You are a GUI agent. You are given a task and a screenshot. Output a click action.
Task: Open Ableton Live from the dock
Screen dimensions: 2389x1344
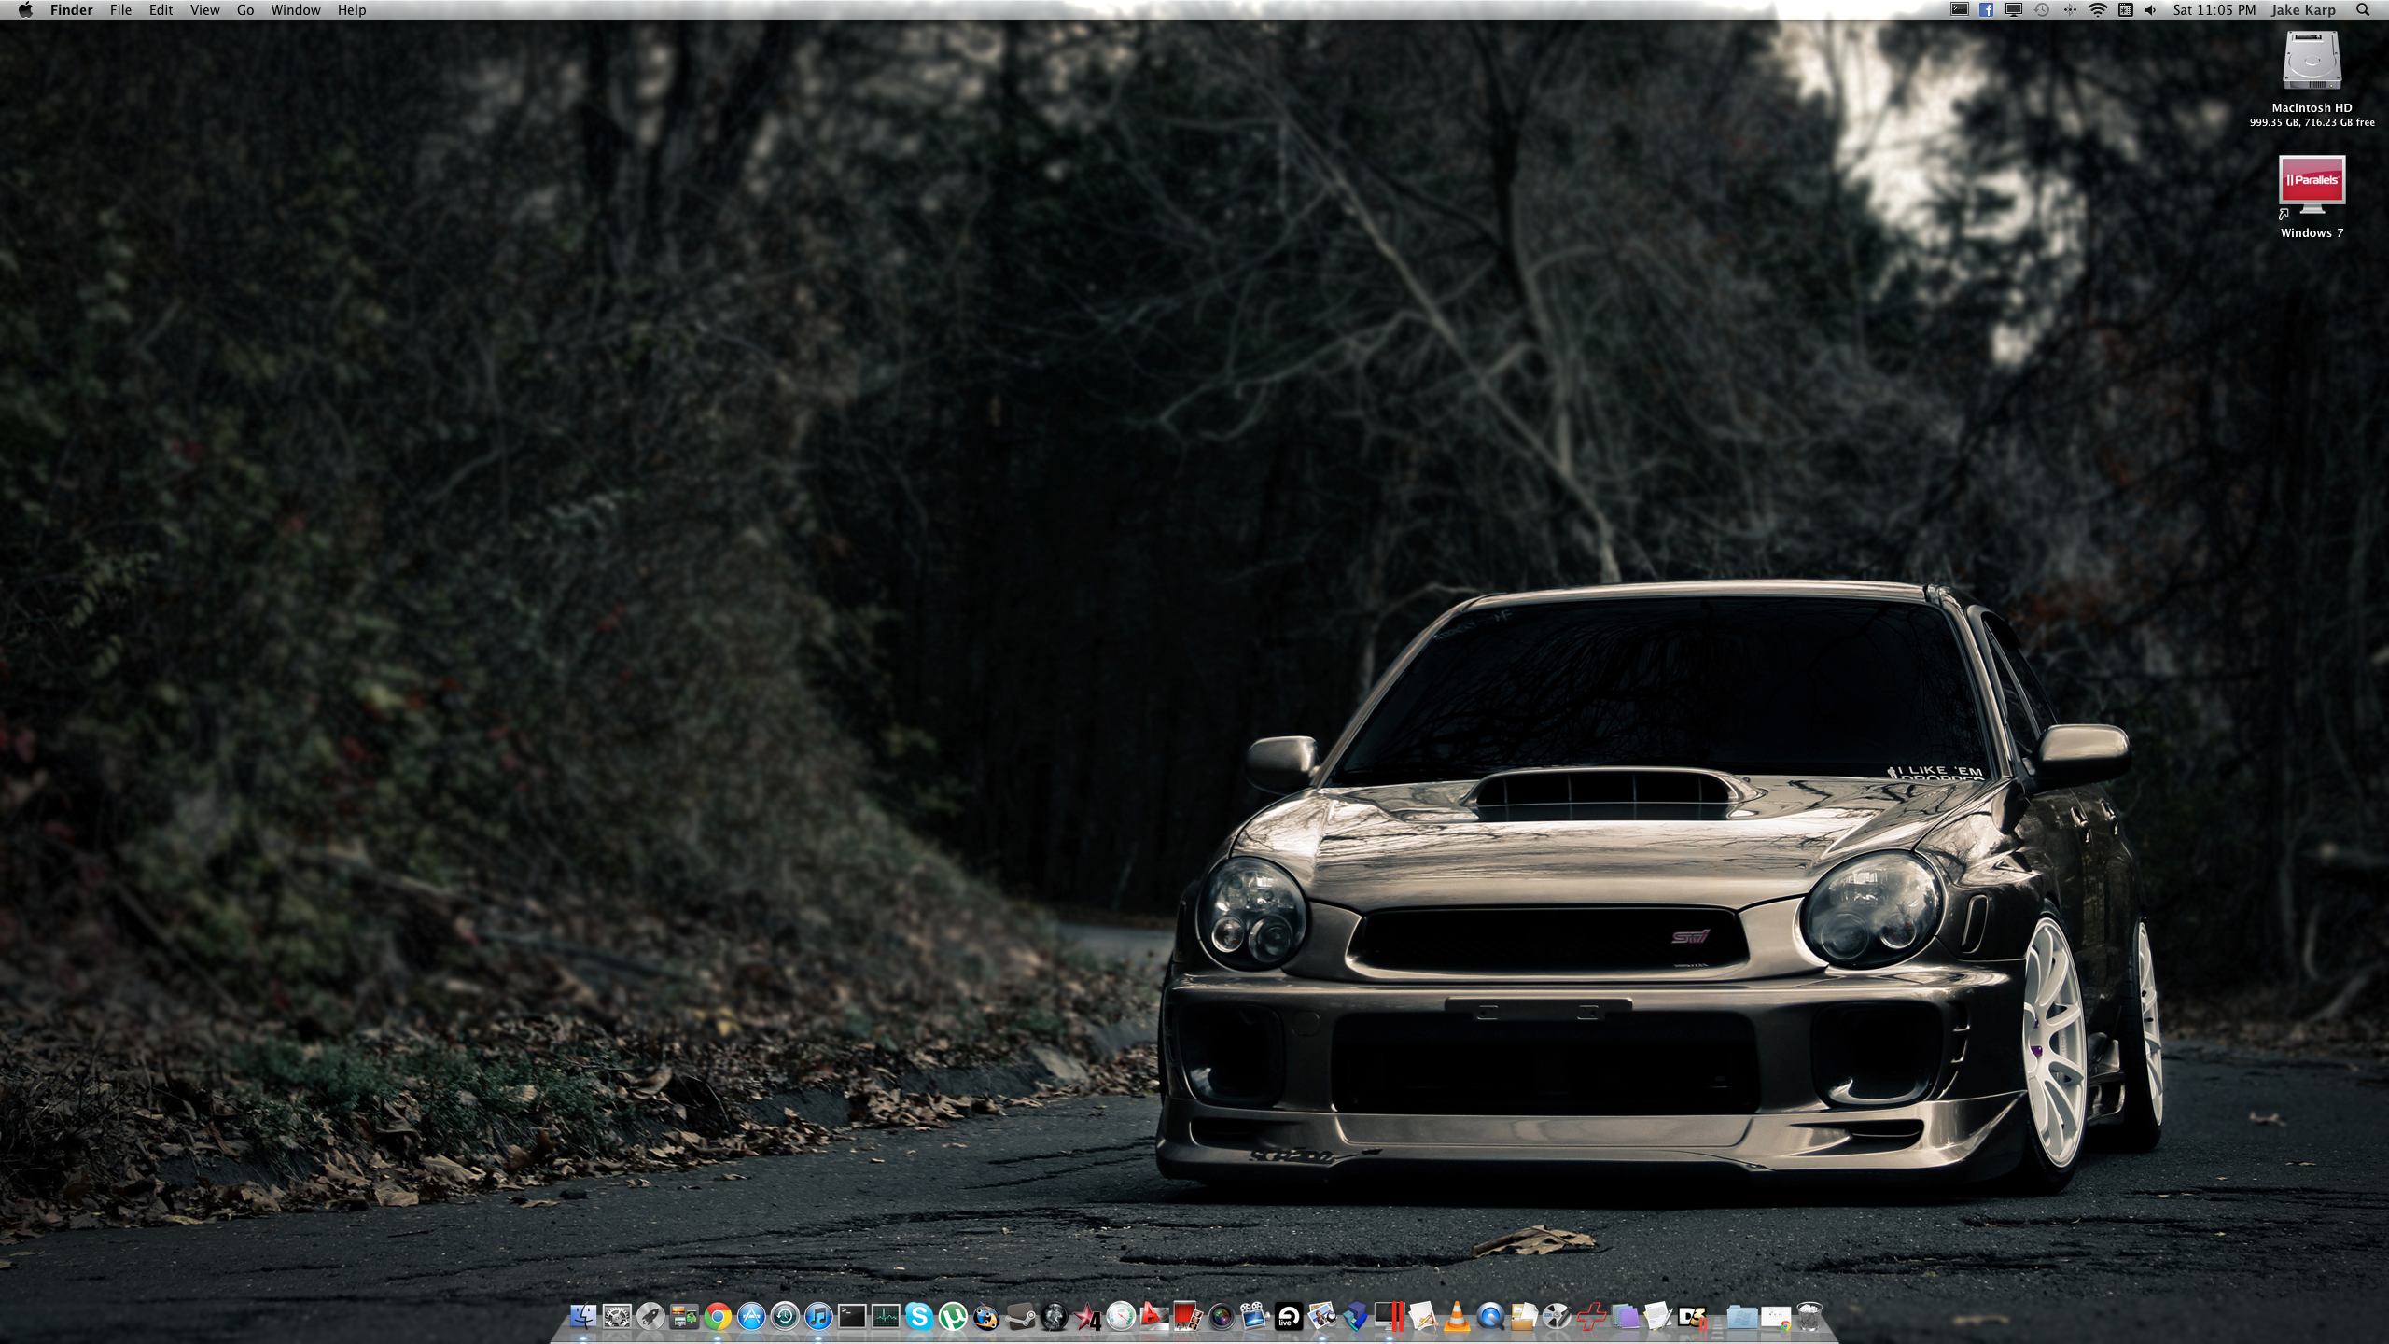pyautogui.click(x=1289, y=1317)
